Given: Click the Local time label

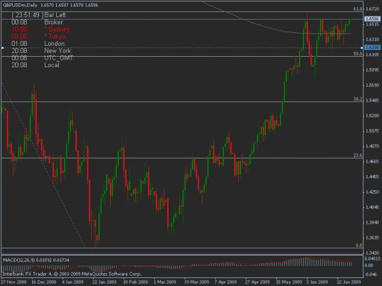Looking at the screenshot, I should pyautogui.click(x=52, y=65).
